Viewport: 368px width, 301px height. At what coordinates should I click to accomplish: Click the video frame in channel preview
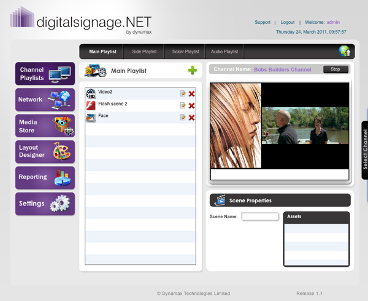pyautogui.click(x=305, y=126)
